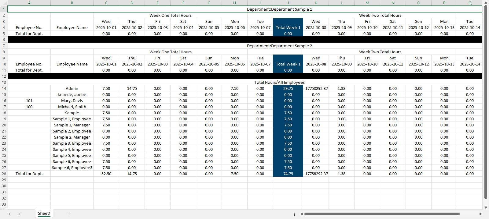Click the next sheet navigation arrow
The height and width of the screenshot is (219, 489).
20,214
